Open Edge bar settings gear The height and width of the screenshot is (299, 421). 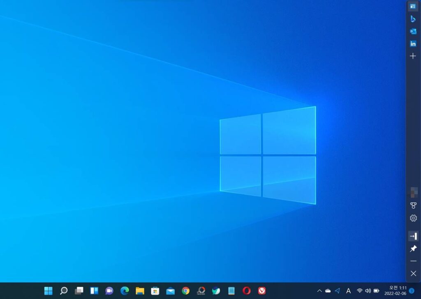[413, 218]
